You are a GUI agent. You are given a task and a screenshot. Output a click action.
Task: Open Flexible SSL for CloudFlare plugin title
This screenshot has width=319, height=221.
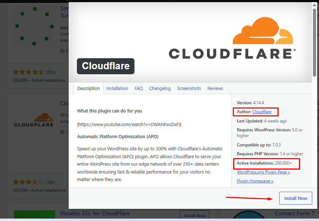95,213
